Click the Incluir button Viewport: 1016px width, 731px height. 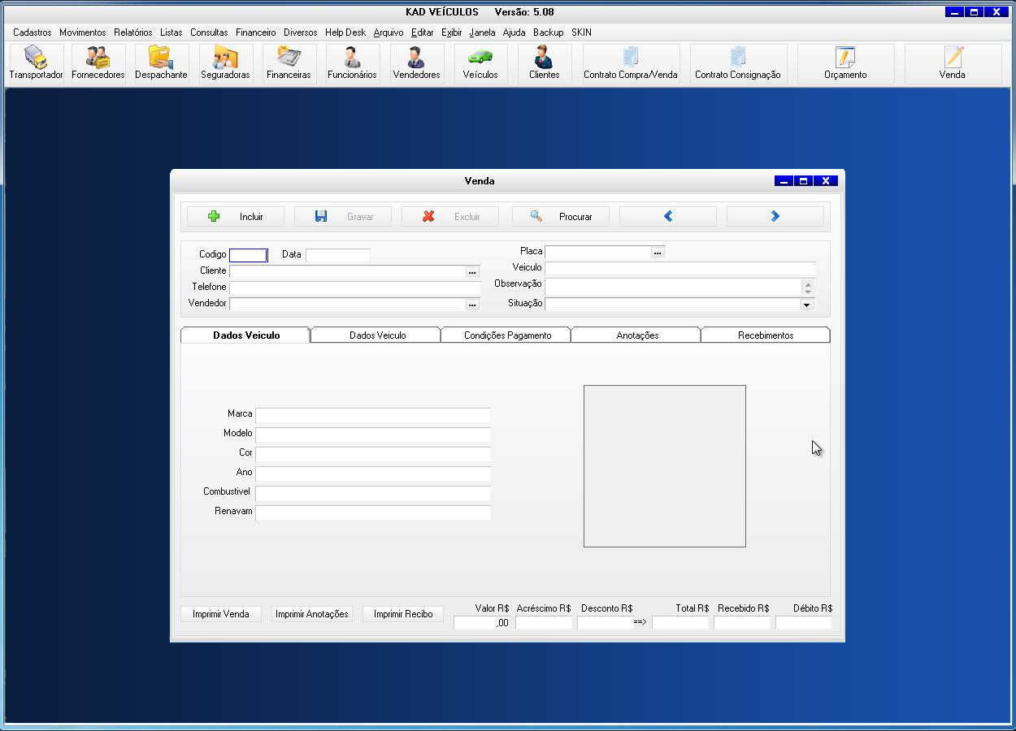point(236,217)
